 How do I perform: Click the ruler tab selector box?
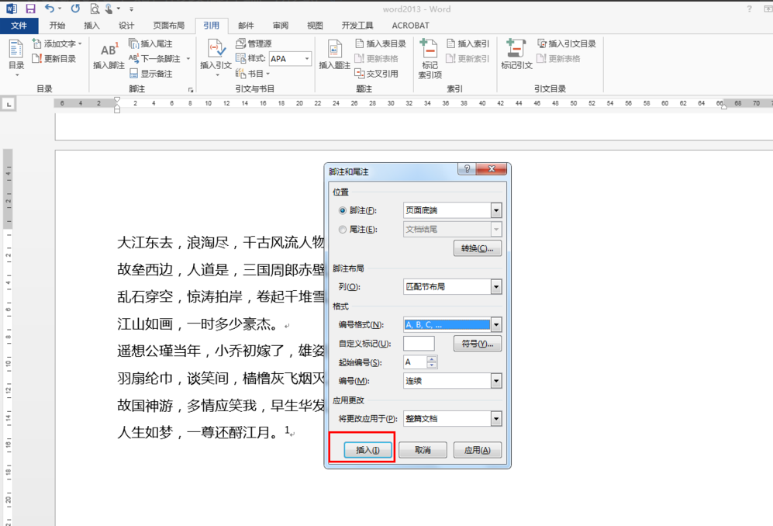9,104
